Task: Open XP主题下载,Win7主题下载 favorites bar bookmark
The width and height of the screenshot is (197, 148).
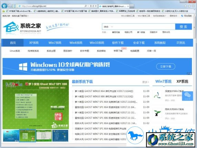Action: 74,11
